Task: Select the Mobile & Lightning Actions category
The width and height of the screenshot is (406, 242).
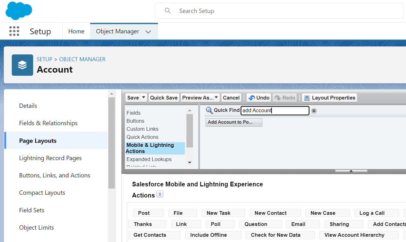Action: (x=150, y=148)
